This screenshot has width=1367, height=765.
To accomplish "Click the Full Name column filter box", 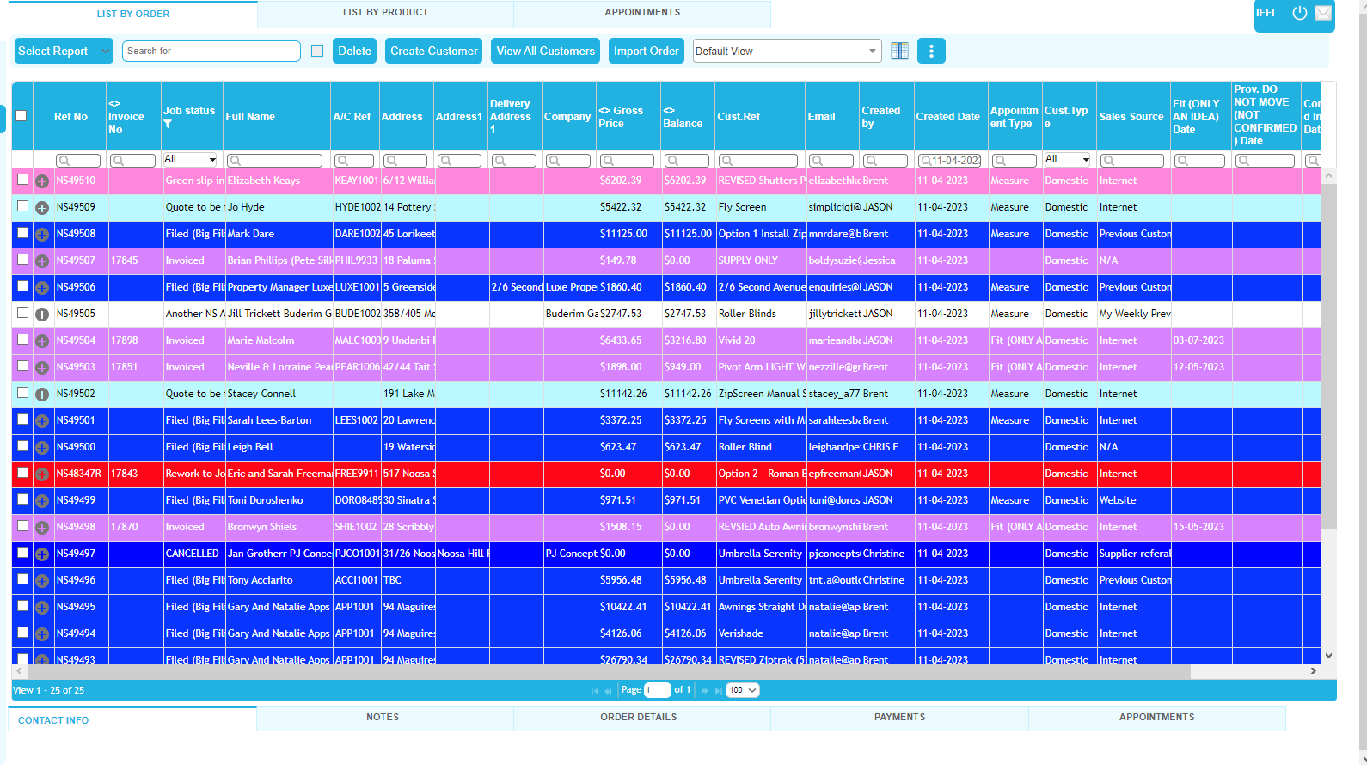I will coord(275,161).
